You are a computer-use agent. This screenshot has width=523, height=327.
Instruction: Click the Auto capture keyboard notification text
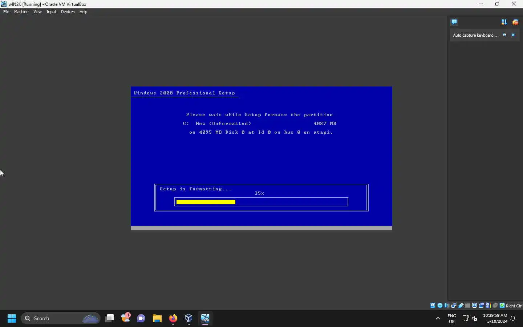pyautogui.click(x=475, y=35)
